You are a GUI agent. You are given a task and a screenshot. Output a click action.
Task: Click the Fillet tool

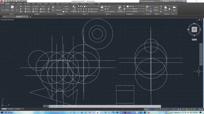[x=42, y=9]
